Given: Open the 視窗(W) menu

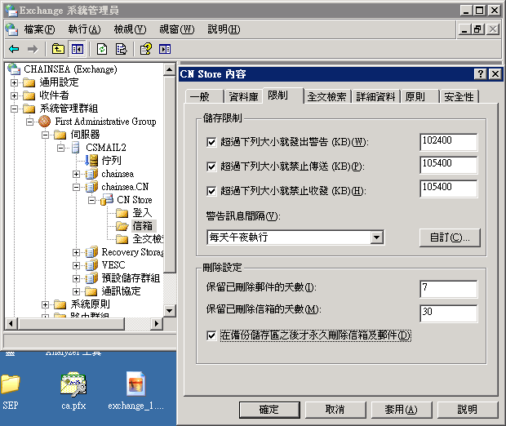Looking at the screenshot, I should (x=177, y=29).
